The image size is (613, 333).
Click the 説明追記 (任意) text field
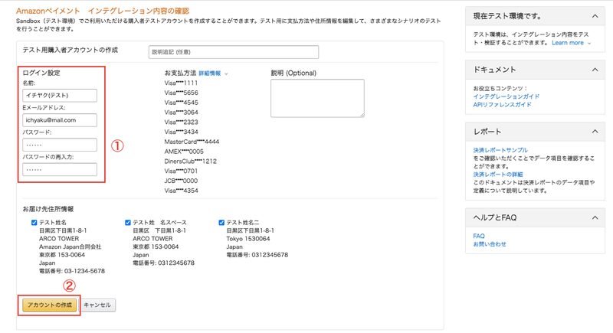[x=234, y=52]
